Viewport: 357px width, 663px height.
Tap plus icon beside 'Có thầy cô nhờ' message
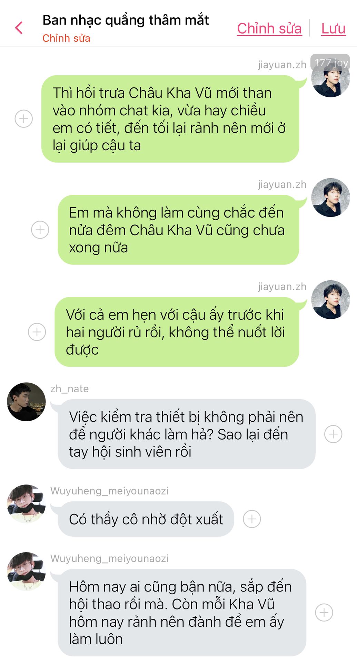[252, 519]
